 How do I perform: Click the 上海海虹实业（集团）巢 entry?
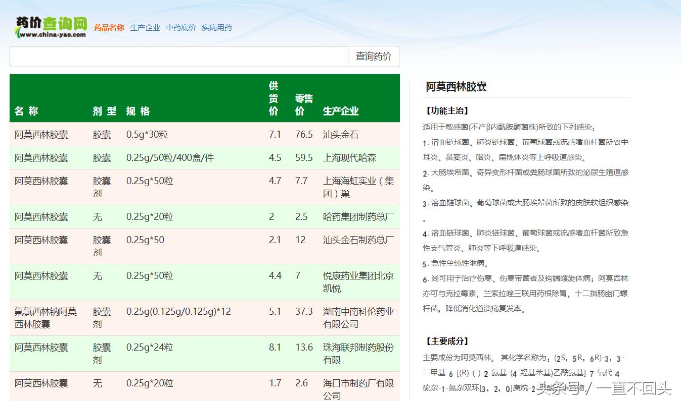point(357,187)
